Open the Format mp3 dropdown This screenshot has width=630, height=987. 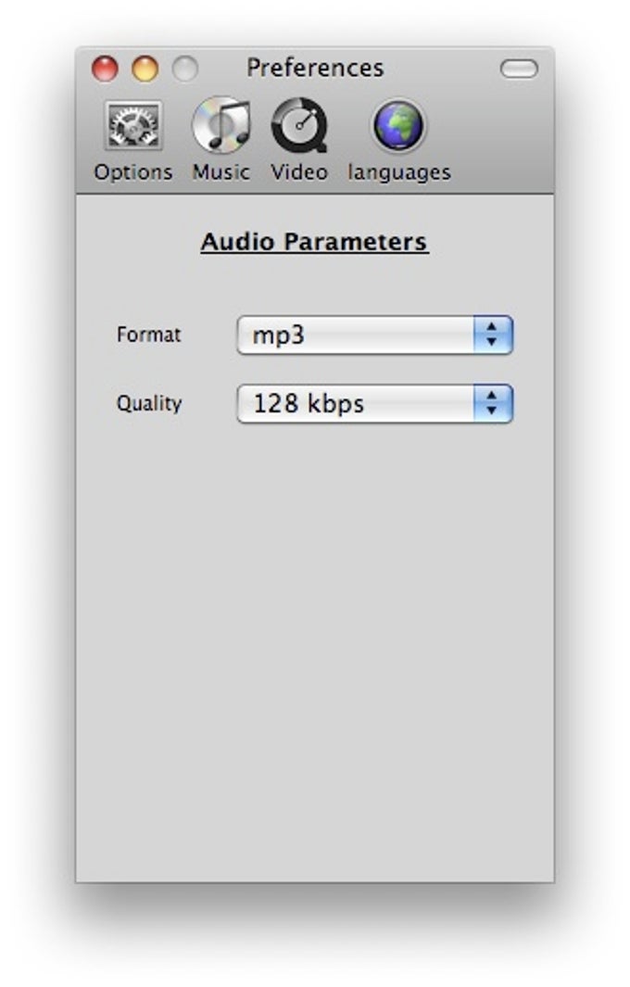click(x=375, y=335)
